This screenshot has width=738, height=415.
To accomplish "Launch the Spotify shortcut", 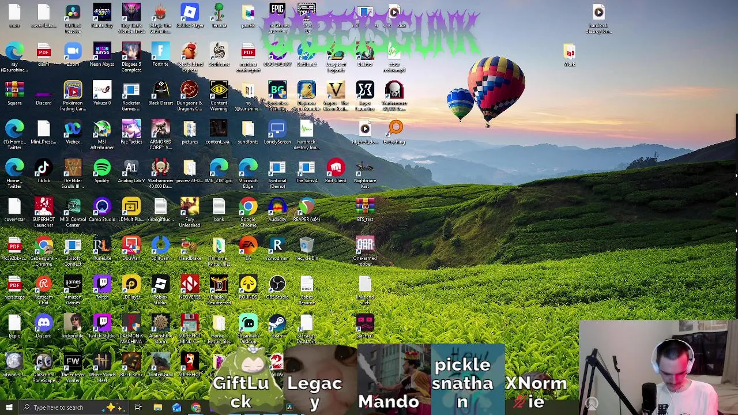I will (x=102, y=171).
